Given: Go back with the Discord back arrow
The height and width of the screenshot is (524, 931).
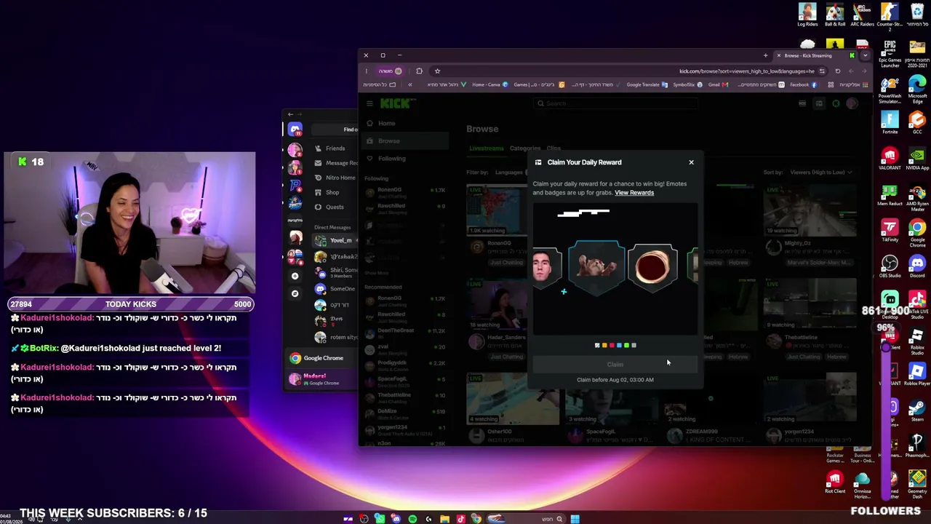Looking at the screenshot, I should [290, 114].
